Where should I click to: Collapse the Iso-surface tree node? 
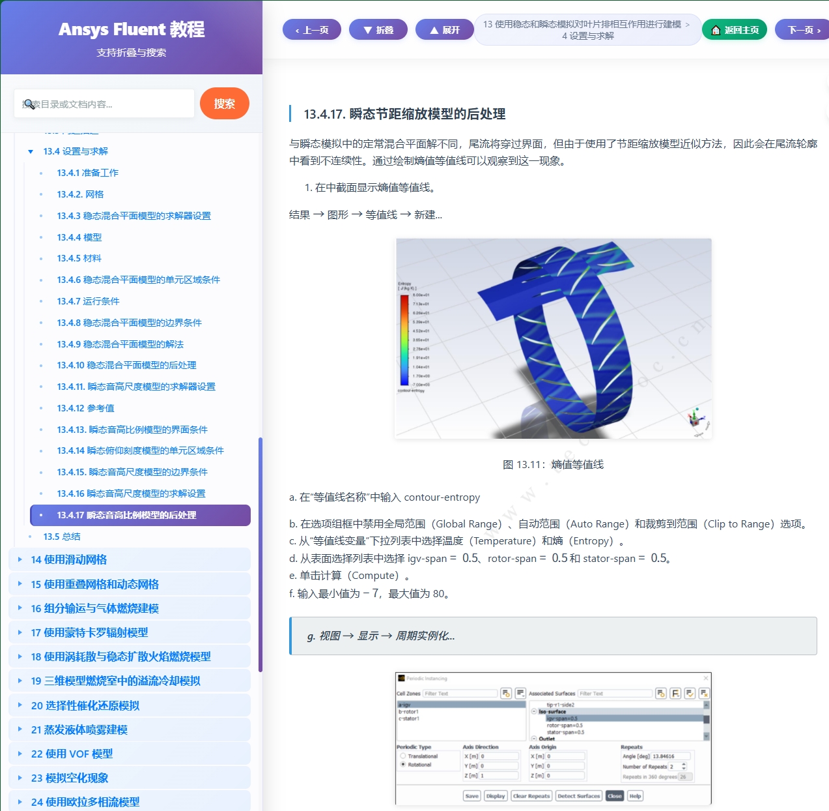[534, 711]
